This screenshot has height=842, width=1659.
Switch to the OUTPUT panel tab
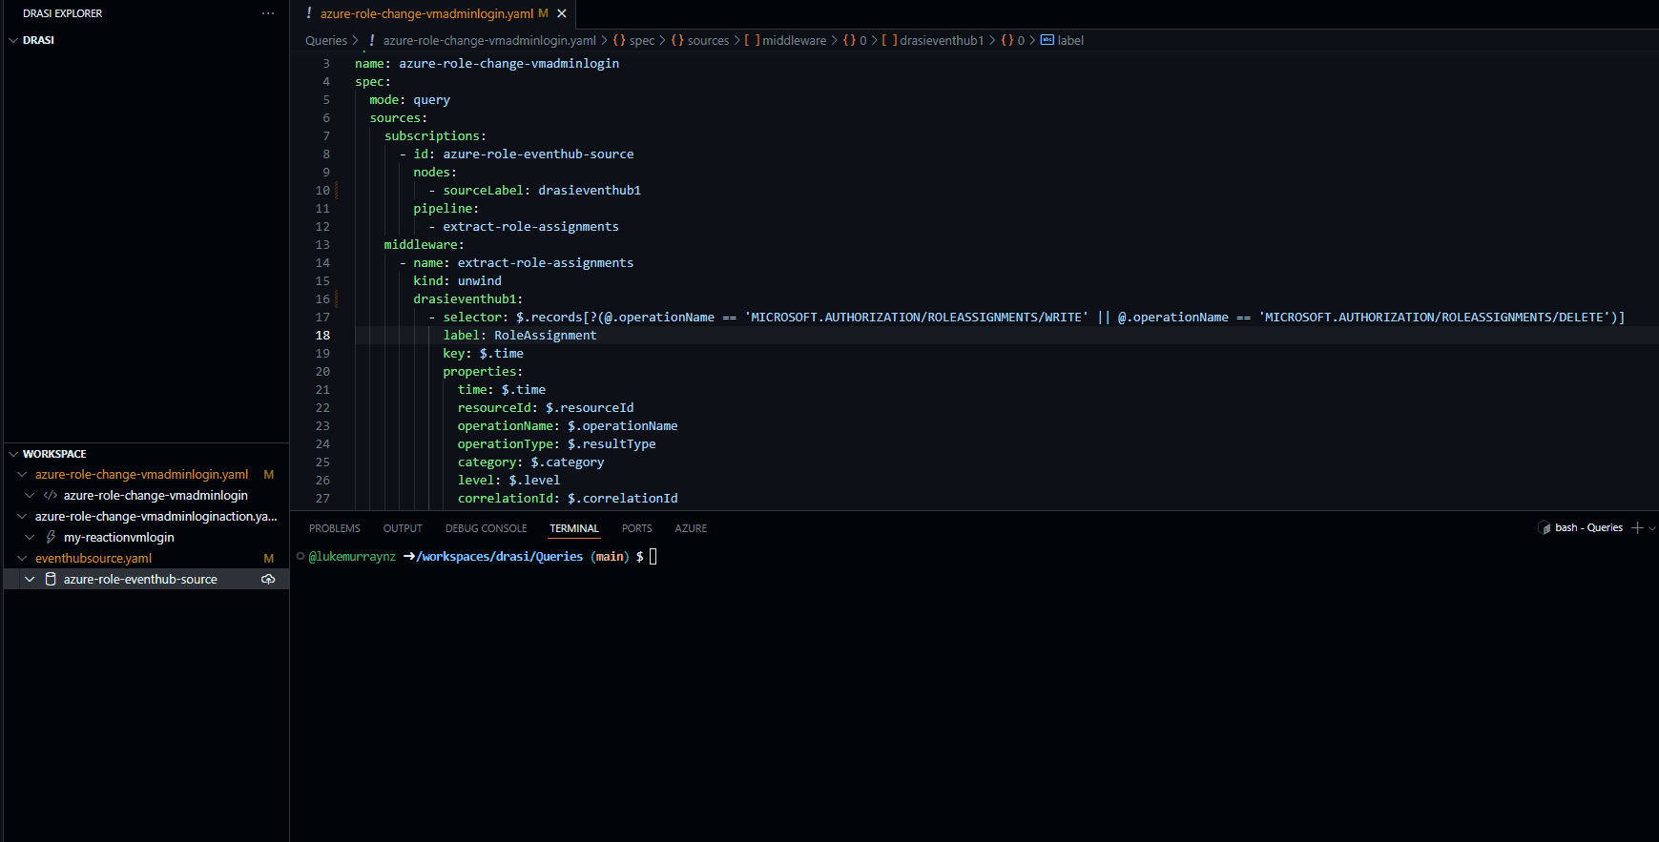coord(403,528)
